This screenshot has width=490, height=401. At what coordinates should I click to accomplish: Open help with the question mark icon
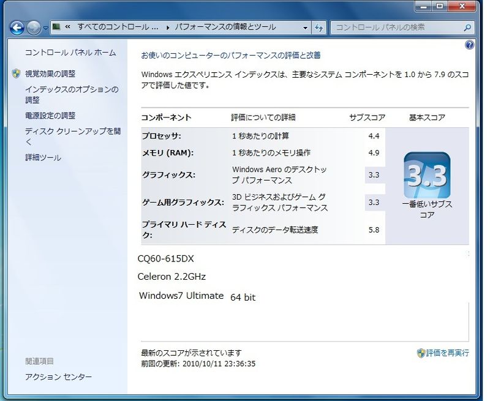click(469, 45)
